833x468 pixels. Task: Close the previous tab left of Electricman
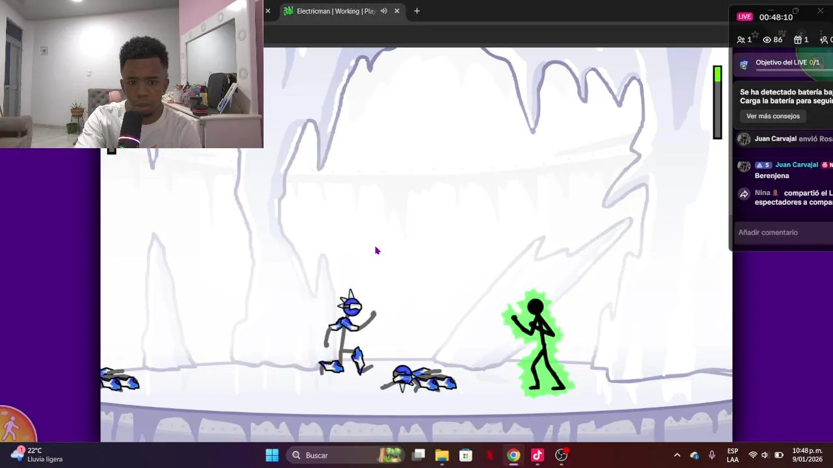(267, 11)
